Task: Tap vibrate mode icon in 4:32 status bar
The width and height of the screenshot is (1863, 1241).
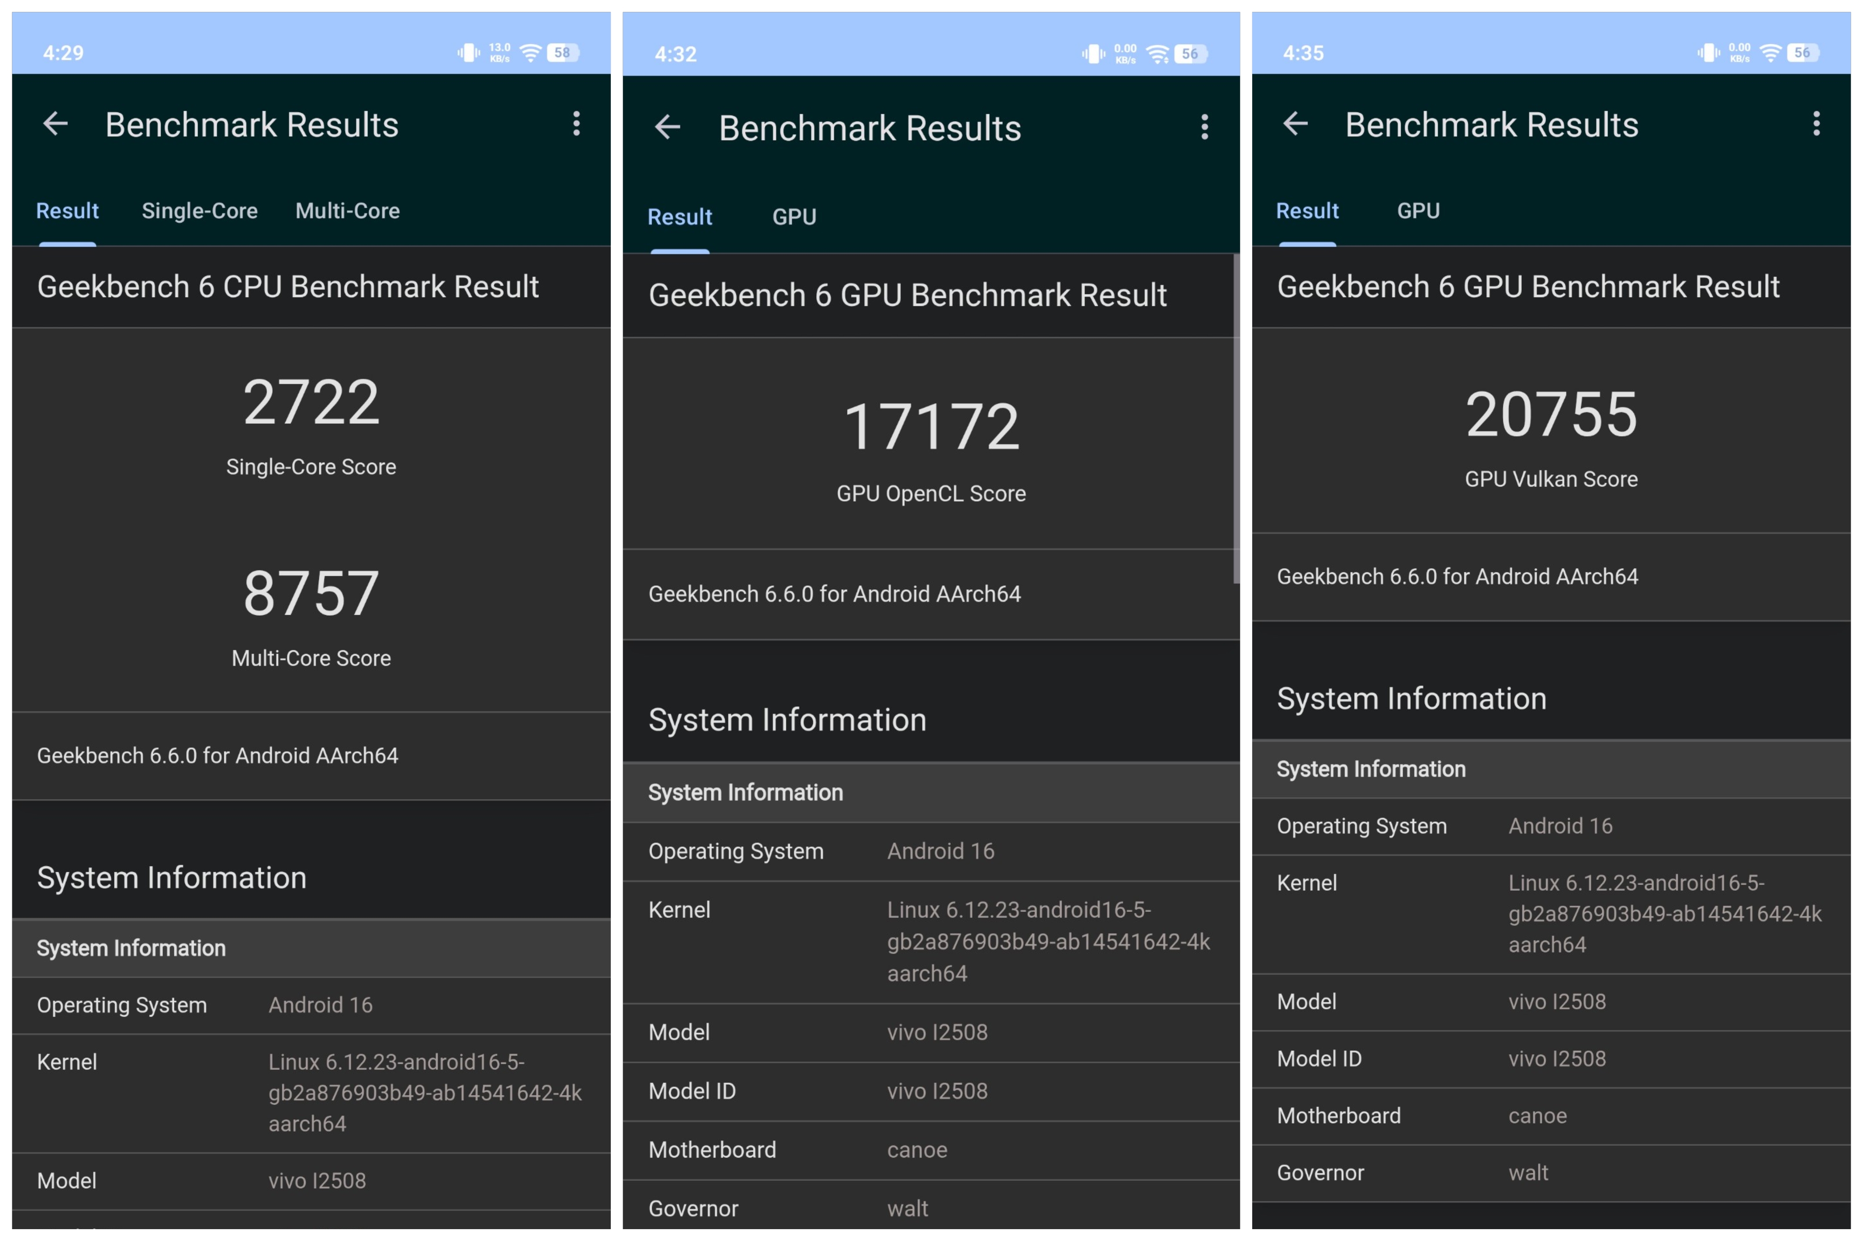Action: coord(1093,54)
